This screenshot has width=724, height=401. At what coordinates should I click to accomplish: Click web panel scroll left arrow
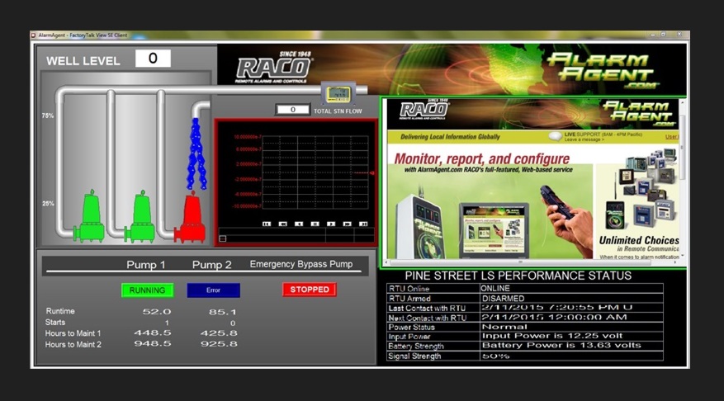387,262
